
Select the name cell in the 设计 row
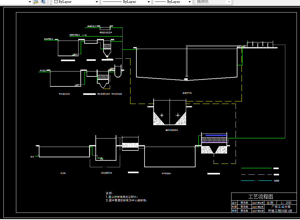pos(244,203)
